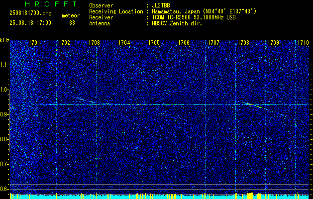
Task: Click the 1703 time marker
Action: pyautogui.click(x=94, y=43)
